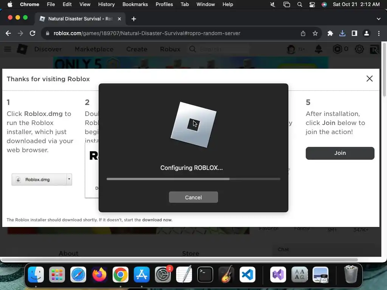Select the Natural Disaster Survival tab
This screenshot has width=387, height=290.
[80, 19]
